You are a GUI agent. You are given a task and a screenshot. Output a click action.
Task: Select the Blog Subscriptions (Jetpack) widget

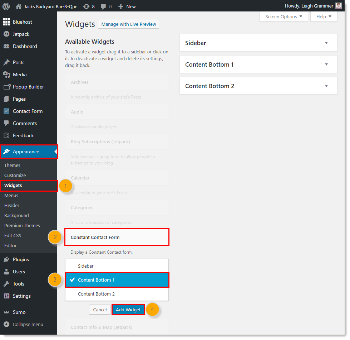pyautogui.click(x=117, y=142)
